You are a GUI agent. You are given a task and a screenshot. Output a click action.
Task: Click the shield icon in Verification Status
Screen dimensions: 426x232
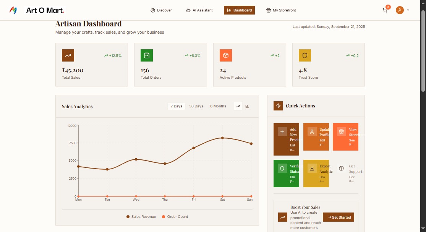[282, 169]
